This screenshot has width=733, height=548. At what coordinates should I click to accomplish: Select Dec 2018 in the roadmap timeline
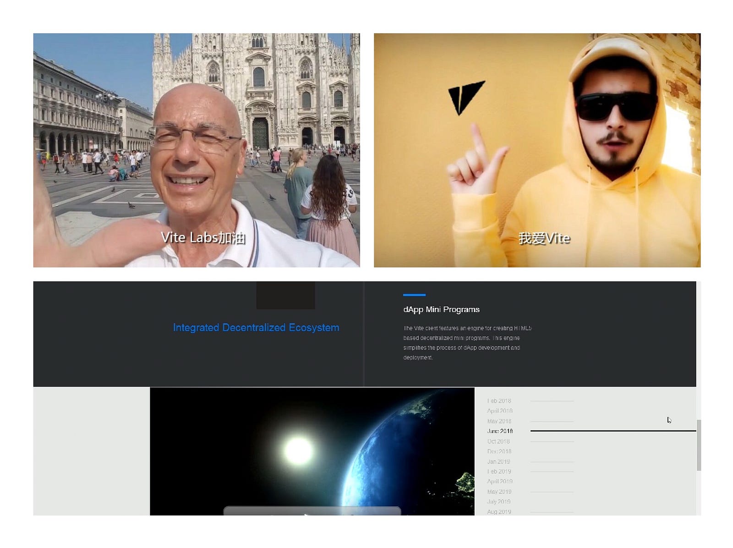click(x=498, y=451)
